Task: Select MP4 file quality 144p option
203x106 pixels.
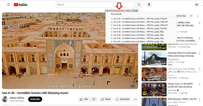Action: click(137, 41)
